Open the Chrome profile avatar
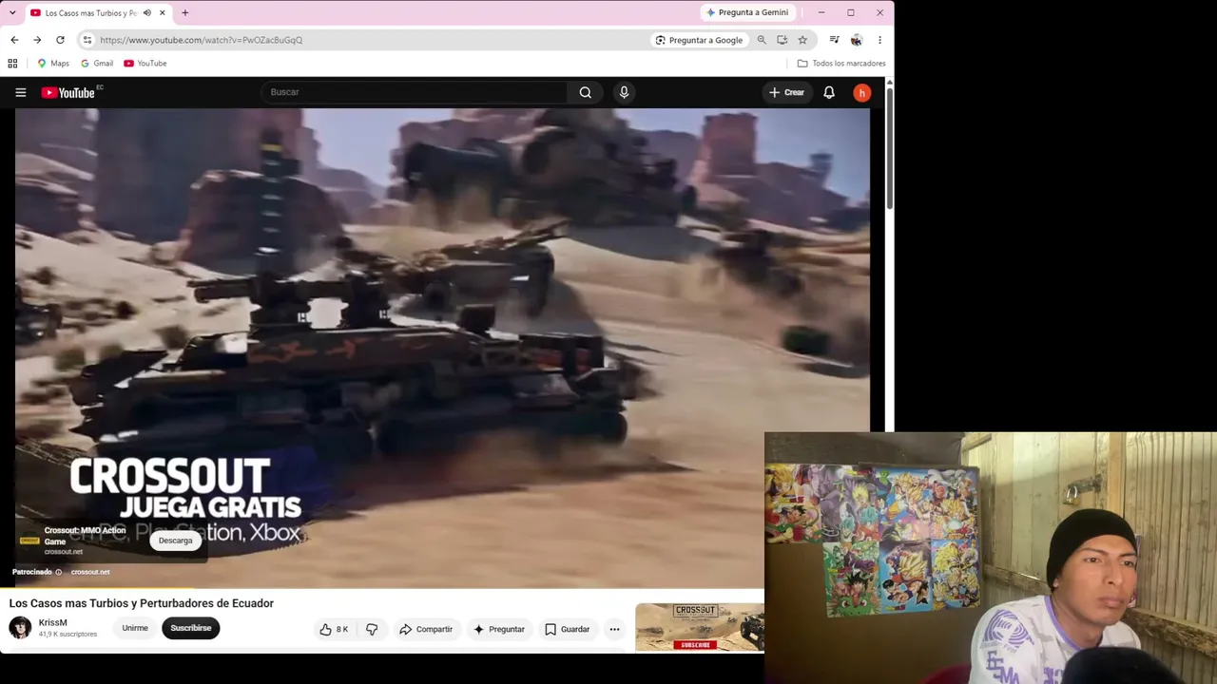Screen dimensions: 1217x684 click(x=857, y=40)
